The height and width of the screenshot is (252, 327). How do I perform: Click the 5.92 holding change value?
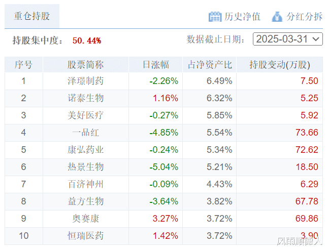click(x=309, y=115)
